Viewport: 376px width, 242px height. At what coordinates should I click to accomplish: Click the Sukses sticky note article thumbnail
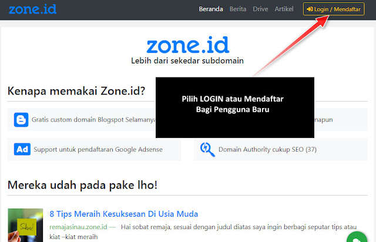coord(25,225)
